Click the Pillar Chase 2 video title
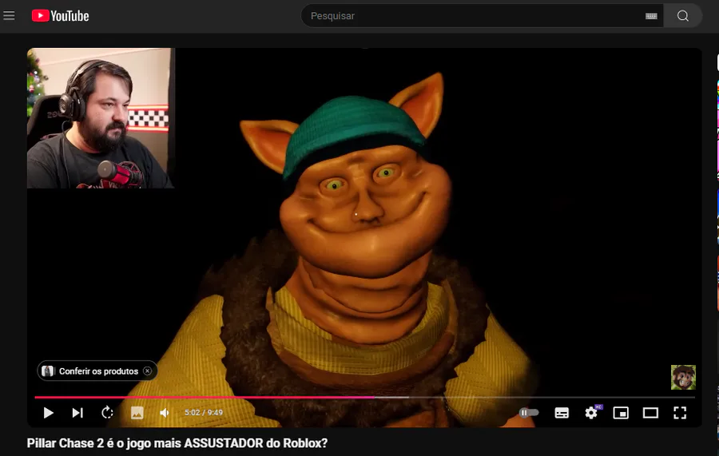The height and width of the screenshot is (456, 719). tap(177, 443)
